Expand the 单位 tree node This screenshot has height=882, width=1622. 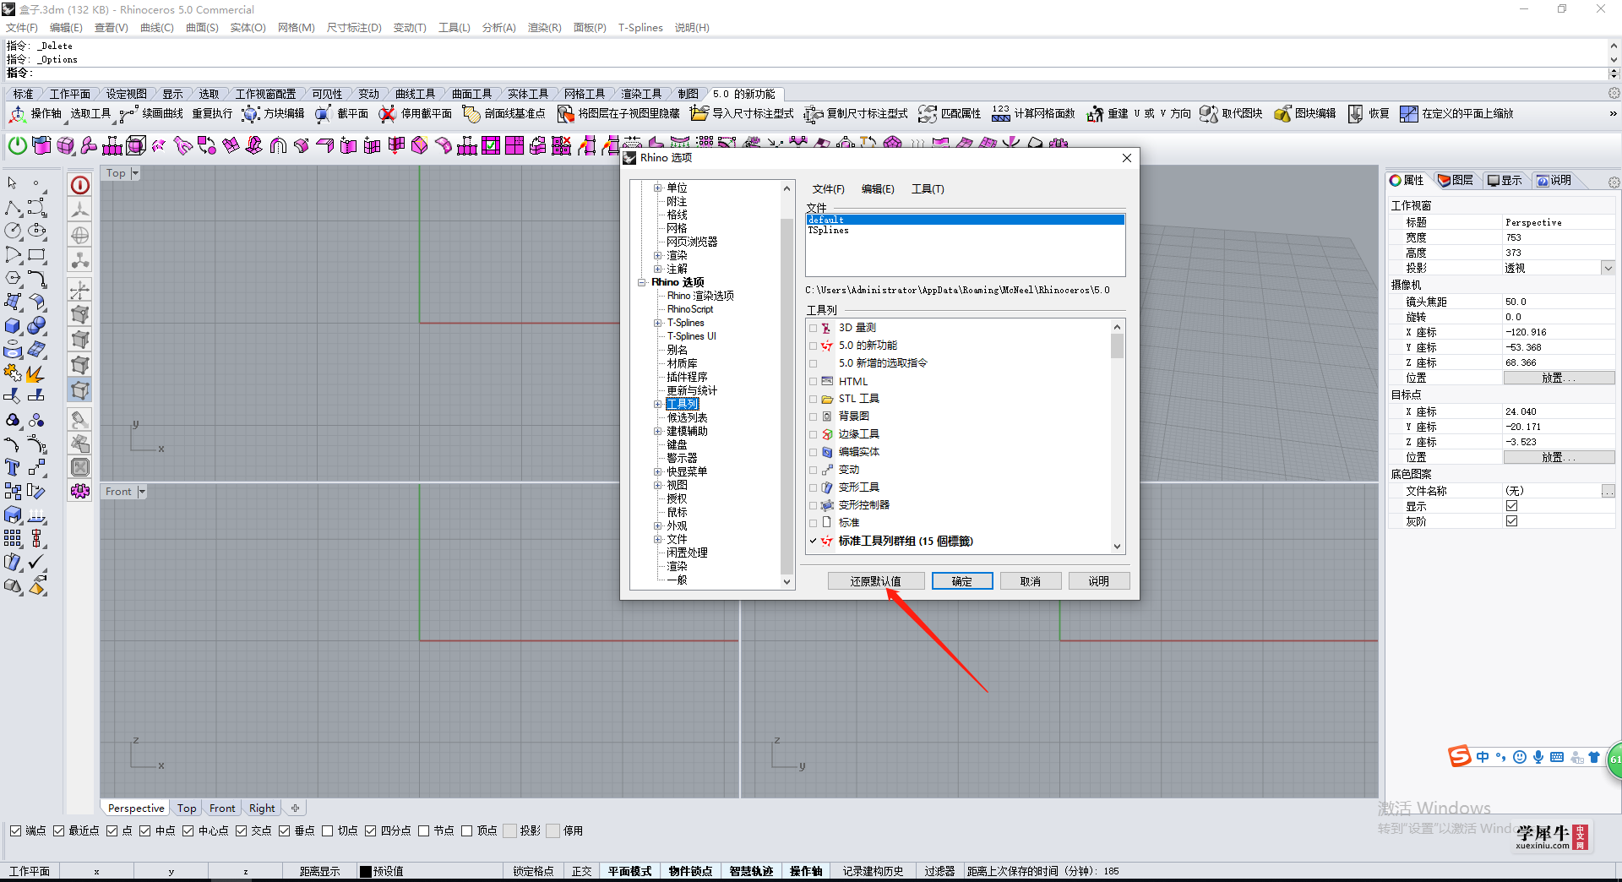click(658, 188)
